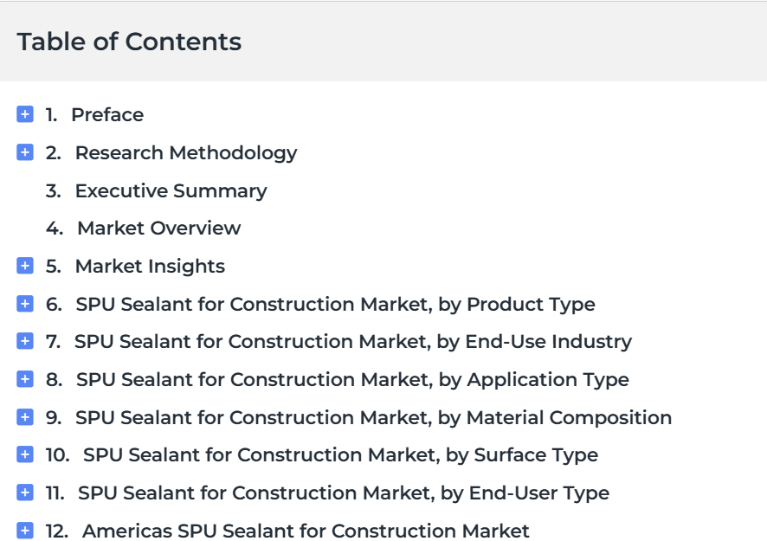Click plus icon beside Market Insights
Screen dimensions: 767x541
click(25, 266)
